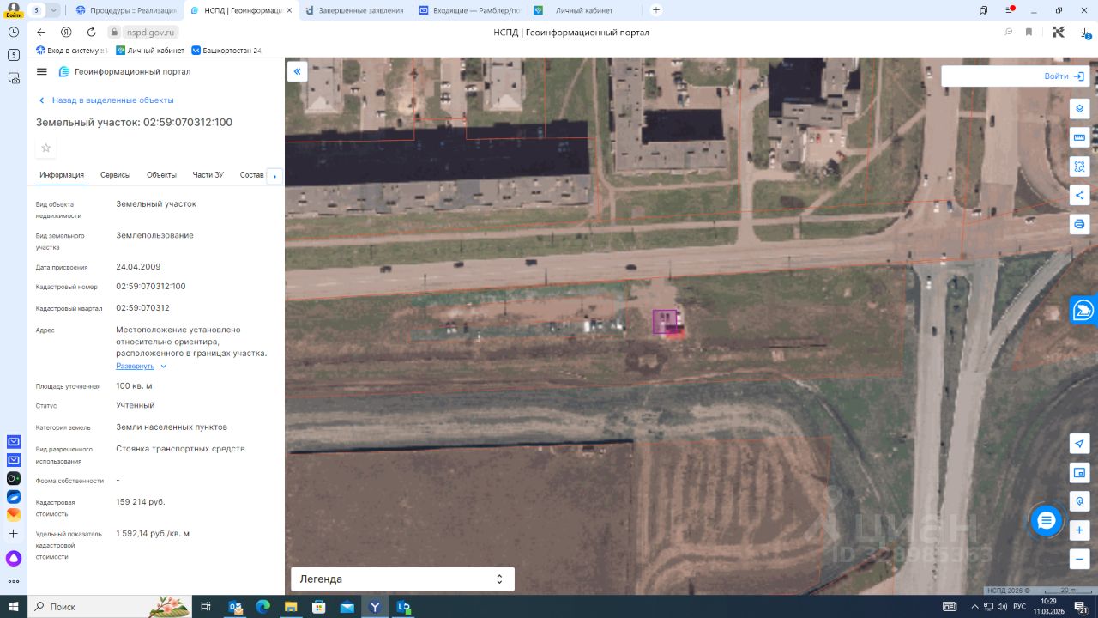Open Yandex Browser taskbar icon
Image resolution: width=1098 pixels, height=618 pixels.
point(375,607)
